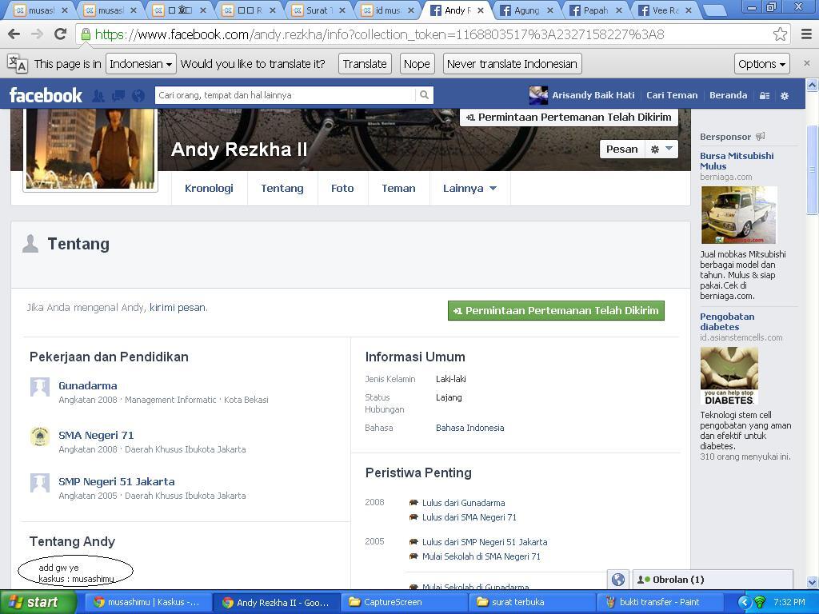Viewport: 819px width, 614px height.
Task: Click the Translate button
Action: pos(365,64)
